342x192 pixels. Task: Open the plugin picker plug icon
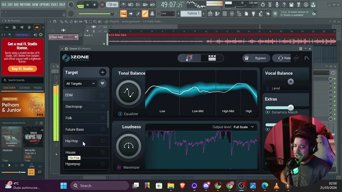254,14
